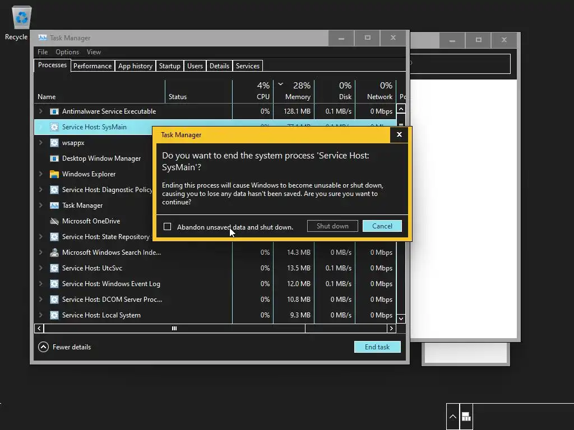Click the Service Host: Diagnostic Policy icon
574x430 pixels.
[54, 190]
